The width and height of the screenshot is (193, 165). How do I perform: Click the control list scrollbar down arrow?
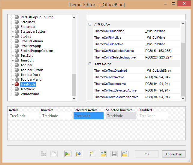coord(74,98)
